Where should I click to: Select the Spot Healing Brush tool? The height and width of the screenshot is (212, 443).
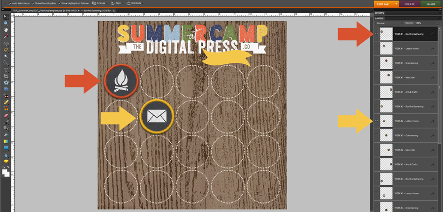[6, 102]
